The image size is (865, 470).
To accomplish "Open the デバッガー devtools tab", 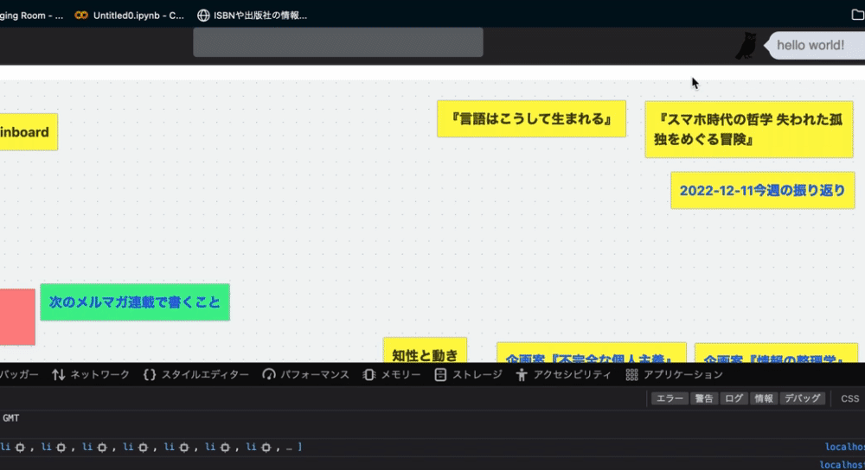I will pyautogui.click(x=19, y=375).
